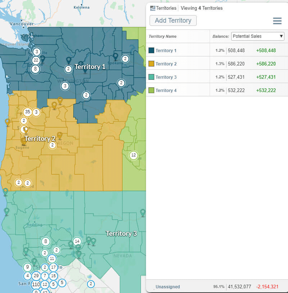Open the hamburger menu in territories panel
Viewport: 288px width, 293px height.
coord(277,21)
